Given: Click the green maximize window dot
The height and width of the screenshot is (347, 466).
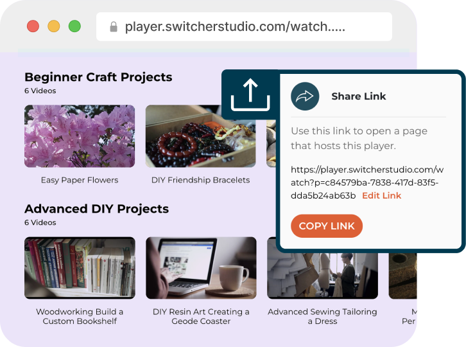Looking at the screenshot, I should (x=74, y=26).
